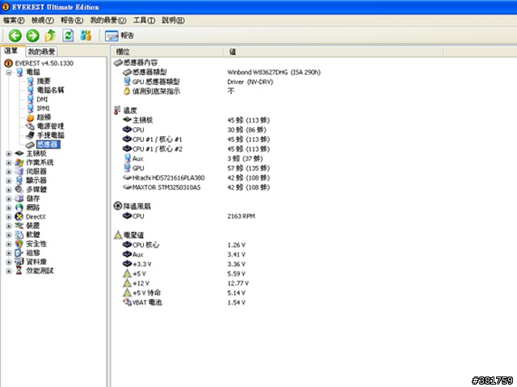Expand the DirectX tree node
This screenshot has width=517, height=387.
(9, 217)
